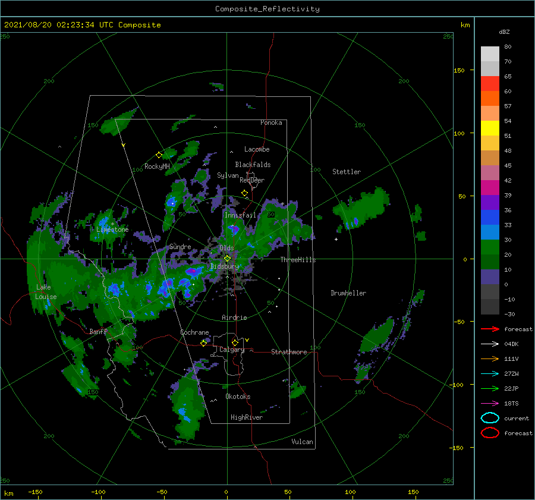Viewport: 535px width, 500px height.
Task: Click the yellow marker above Calgary label
Action: coord(235,342)
